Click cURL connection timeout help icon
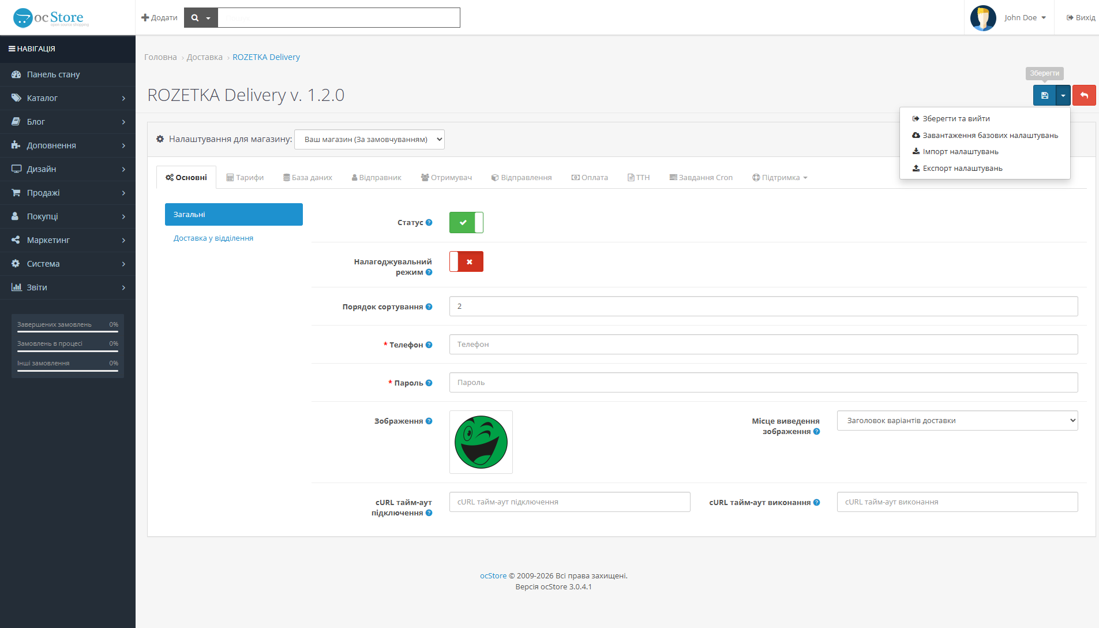Image resolution: width=1099 pixels, height=628 pixels. (x=429, y=513)
